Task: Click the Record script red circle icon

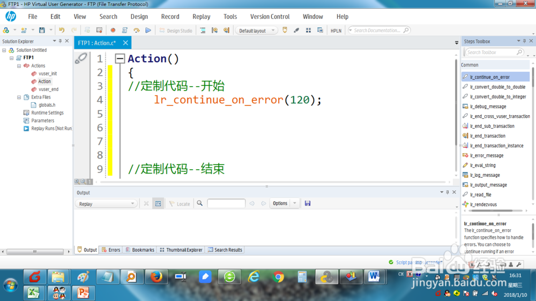Action: (113, 30)
